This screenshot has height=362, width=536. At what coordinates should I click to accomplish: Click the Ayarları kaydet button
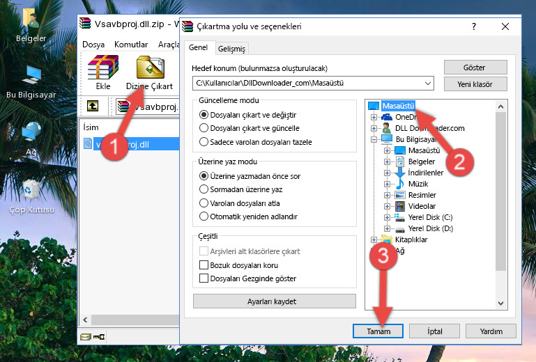(274, 301)
